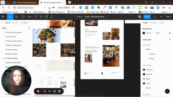Open the Frame tool options dropdown arrow
Image resolution: width=173 pixels, height=97 pixels.
click(x=19, y=17)
